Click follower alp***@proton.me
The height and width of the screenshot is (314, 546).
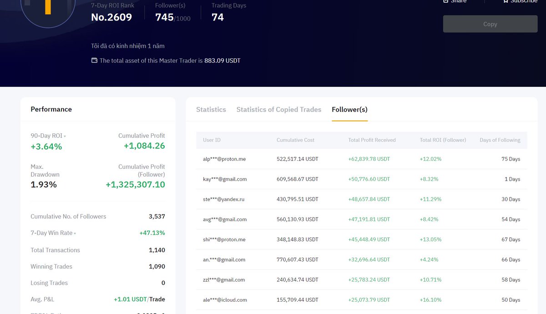[x=223, y=159]
